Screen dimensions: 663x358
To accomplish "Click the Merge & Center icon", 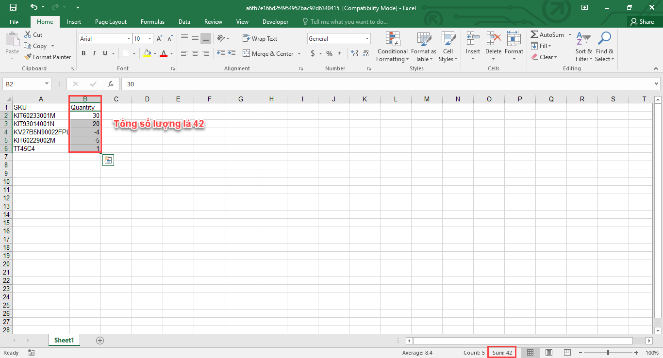I will point(246,53).
